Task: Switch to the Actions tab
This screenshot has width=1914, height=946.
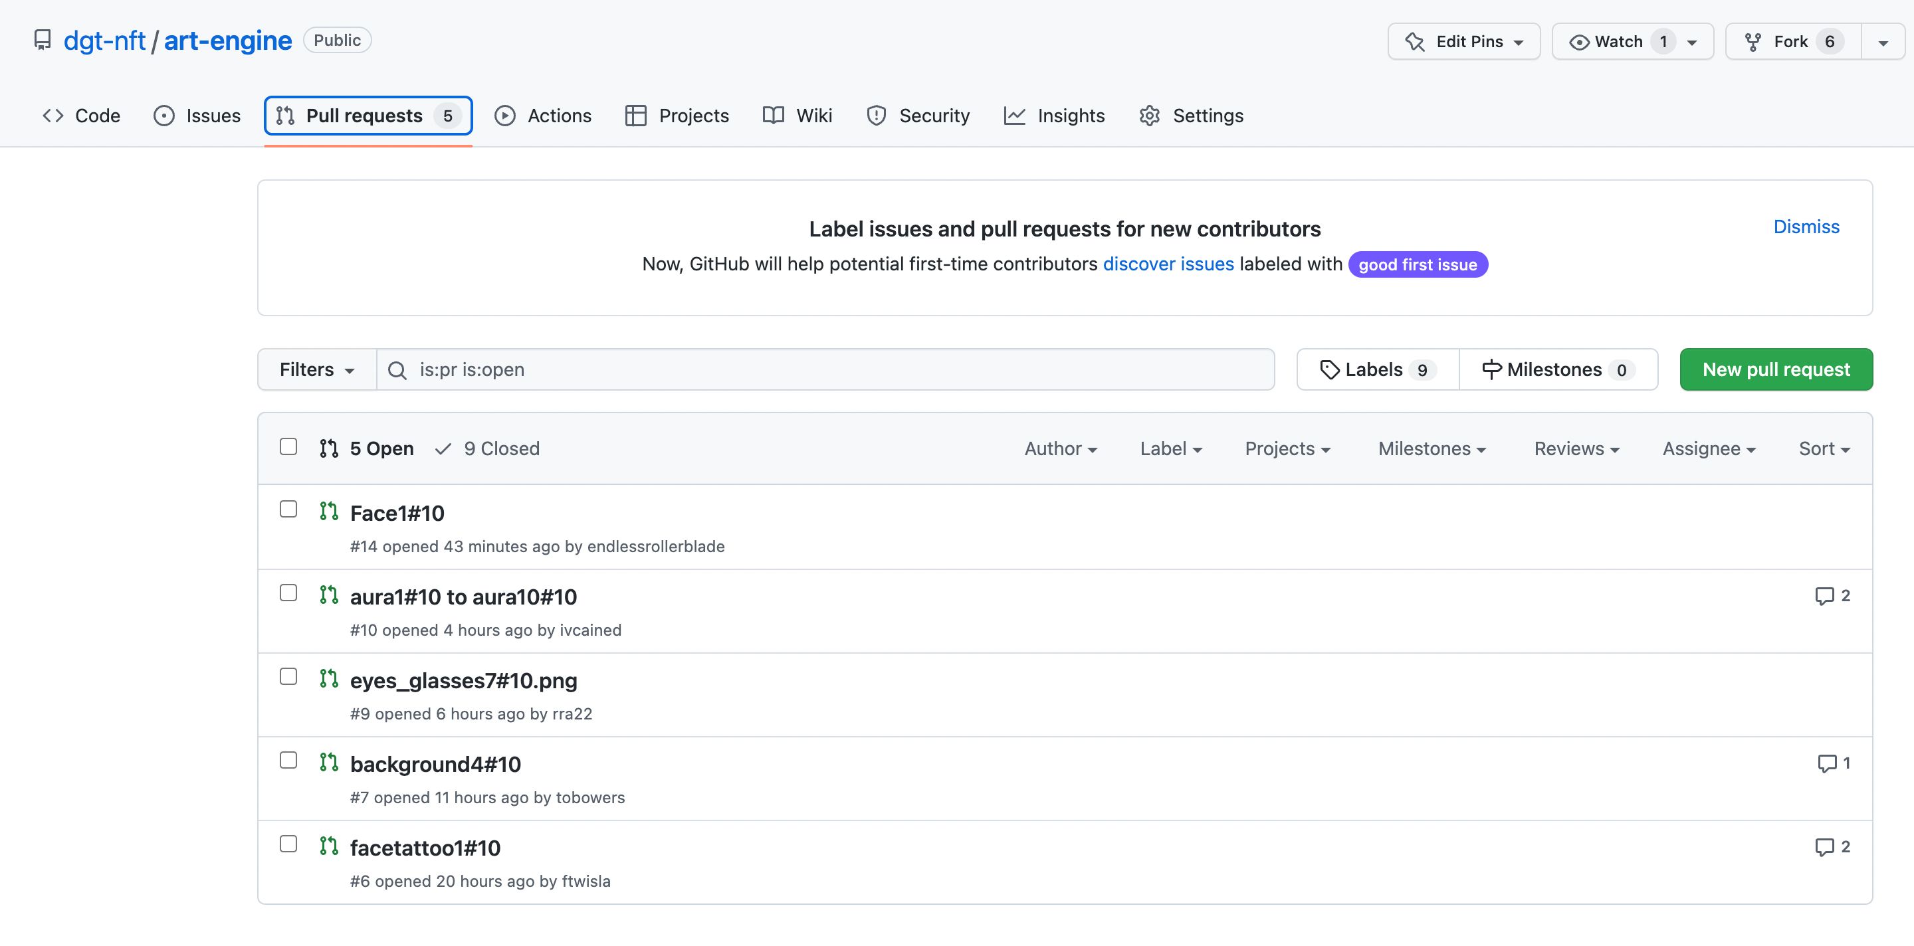Action: 543,116
